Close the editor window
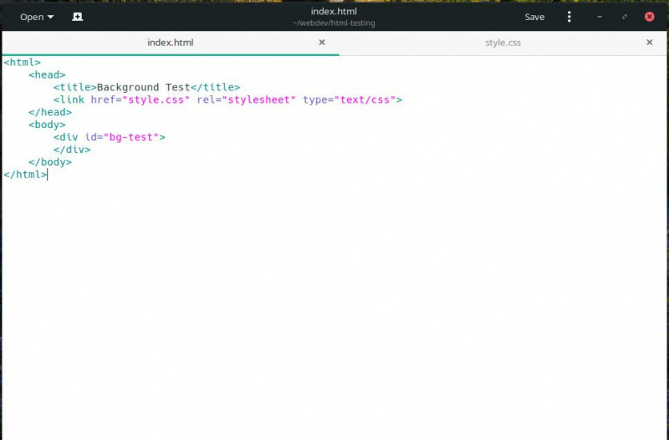 click(x=650, y=17)
